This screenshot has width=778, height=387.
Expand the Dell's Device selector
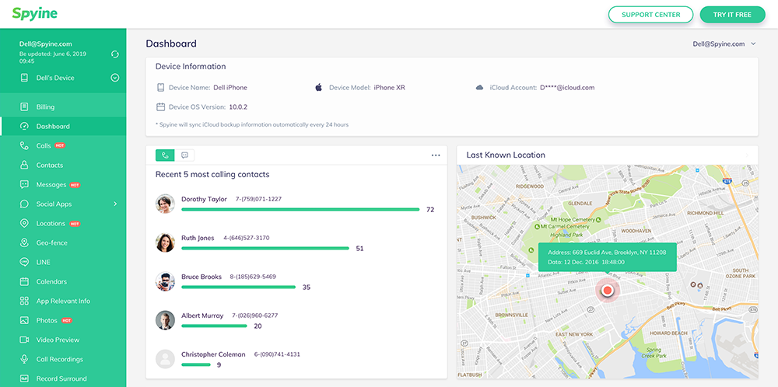(115, 78)
